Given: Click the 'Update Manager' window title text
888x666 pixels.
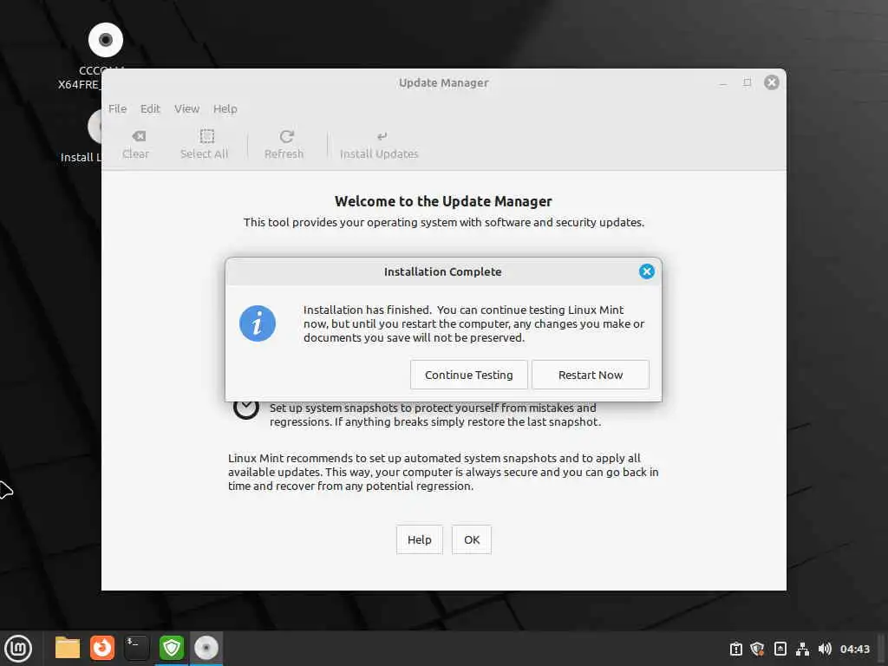Looking at the screenshot, I should pyautogui.click(x=443, y=82).
